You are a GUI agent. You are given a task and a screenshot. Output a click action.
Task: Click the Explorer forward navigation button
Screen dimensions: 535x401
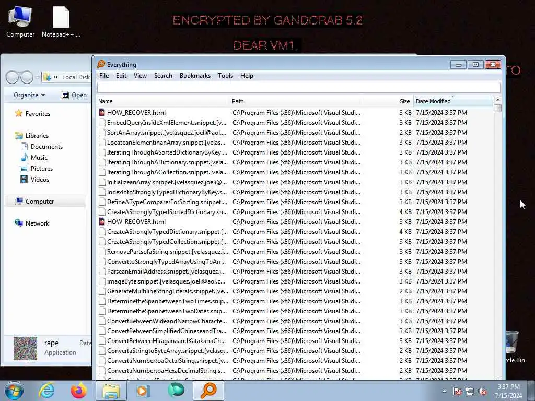tap(27, 77)
